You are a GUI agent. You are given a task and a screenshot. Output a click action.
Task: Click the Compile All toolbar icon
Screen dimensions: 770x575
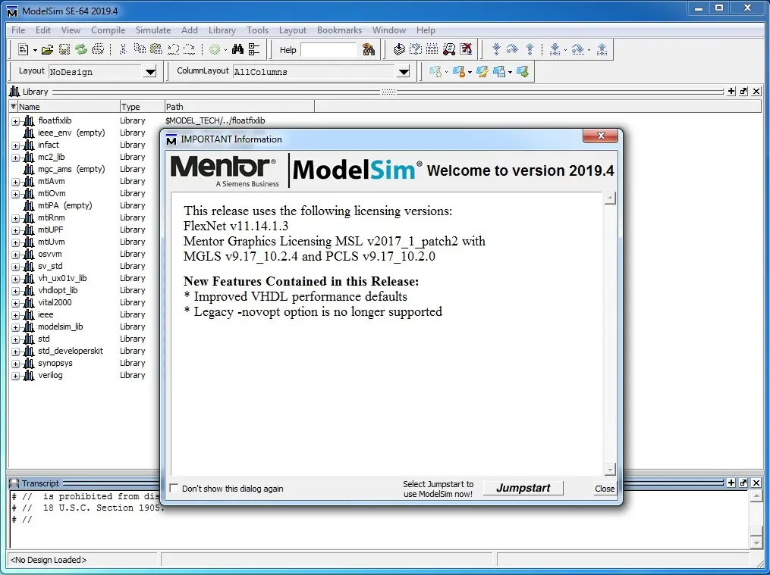pyautogui.click(x=416, y=49)
